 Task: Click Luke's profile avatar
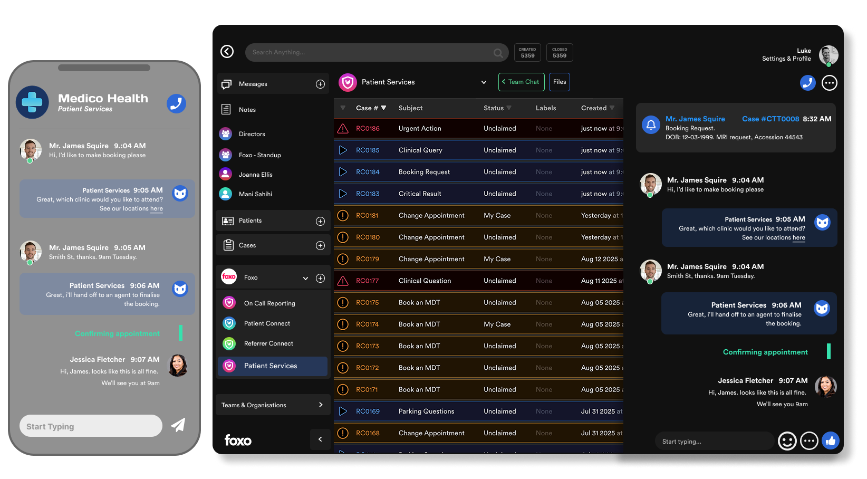[829, 55]
